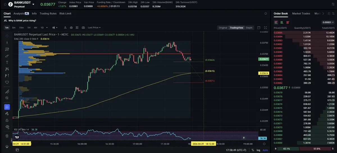This screenshot has width=337, height=153.
Task: Open the Risk Limit tab
Action: tap(65, 13)
